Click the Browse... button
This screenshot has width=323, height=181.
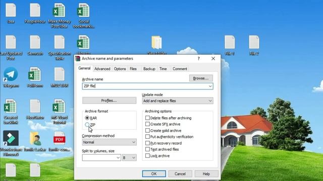point(201,78)
